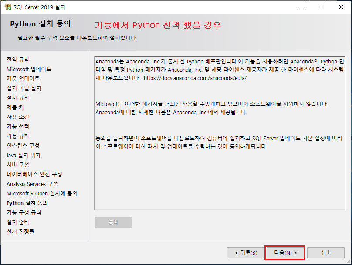Select the 서버 구성 step
This screenshot has width=352, height=265.
coord(18,165)
